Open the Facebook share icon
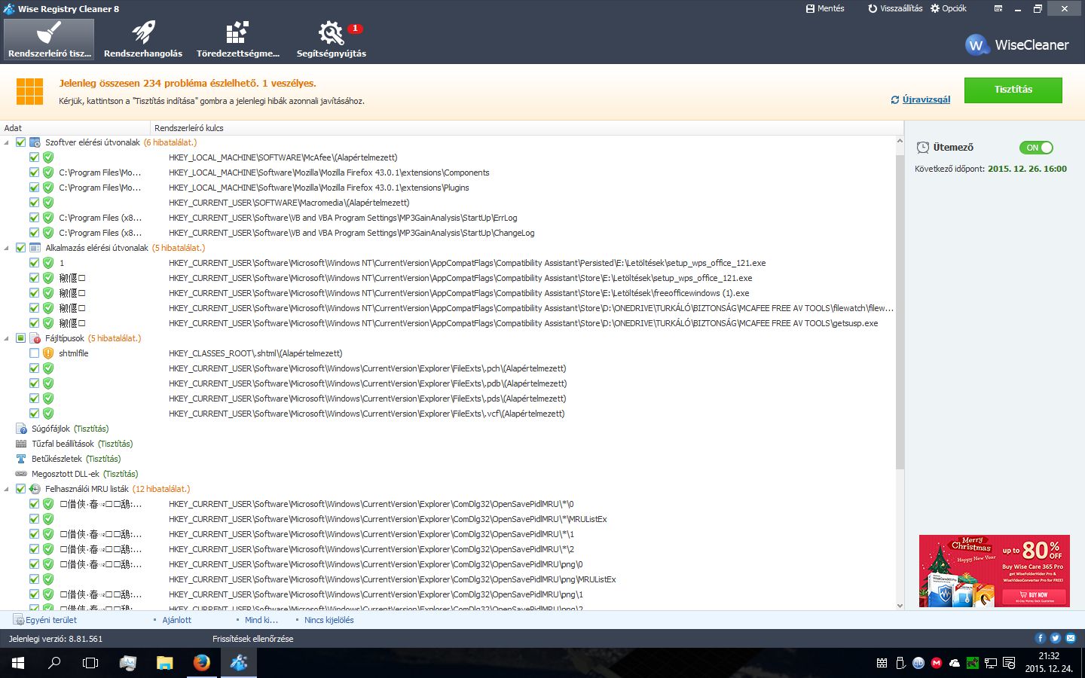Image resolution: width=1085 pixels, height=678 pixels. [x=1041, y=638]
